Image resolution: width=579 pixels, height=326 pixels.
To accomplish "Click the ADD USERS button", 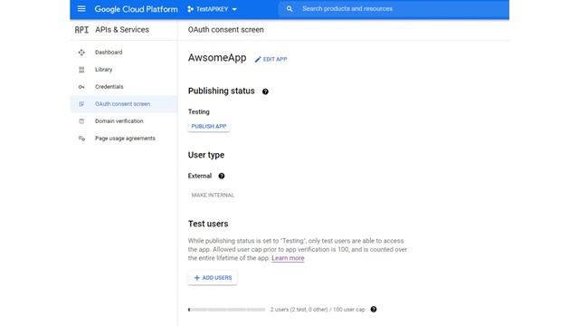I will coord(213,278).
